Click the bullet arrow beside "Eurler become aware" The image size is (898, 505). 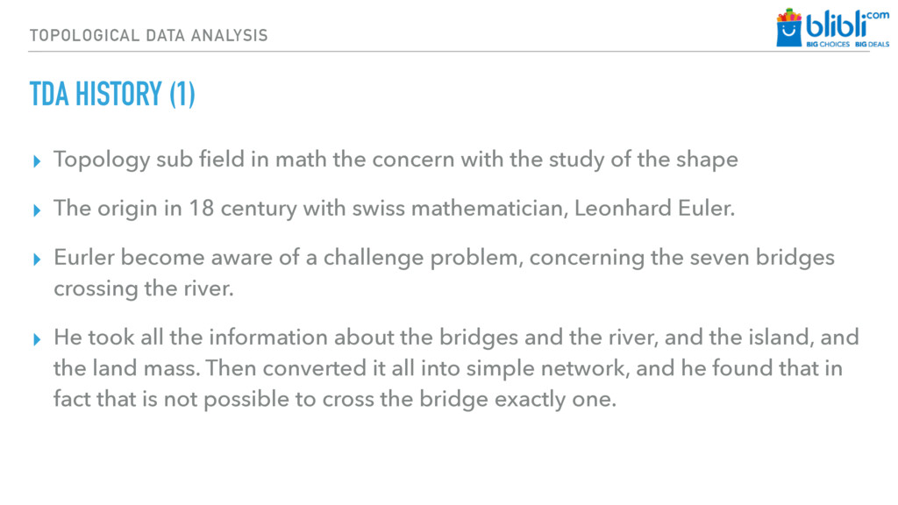click(36, 260)
